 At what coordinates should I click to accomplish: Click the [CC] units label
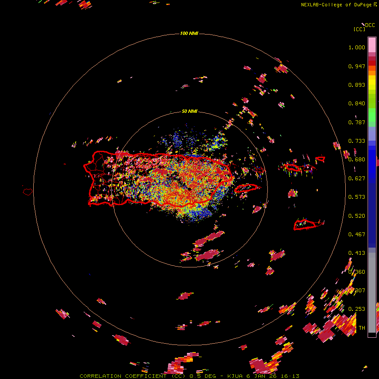pos(359,29)
